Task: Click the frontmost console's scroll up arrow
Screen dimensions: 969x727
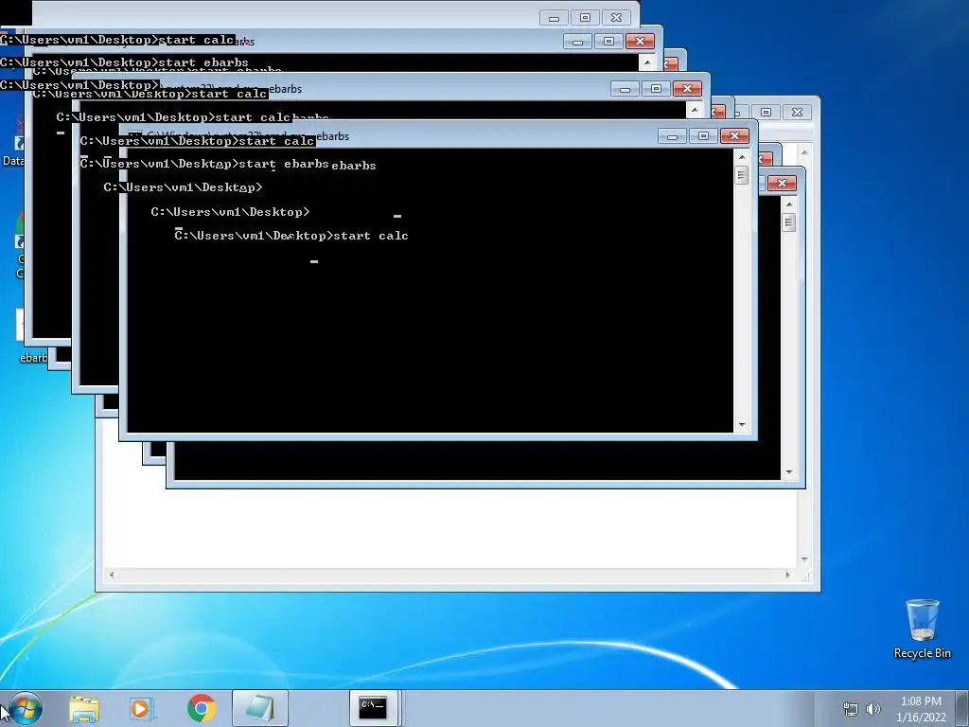Action: [x=742, y=157]
